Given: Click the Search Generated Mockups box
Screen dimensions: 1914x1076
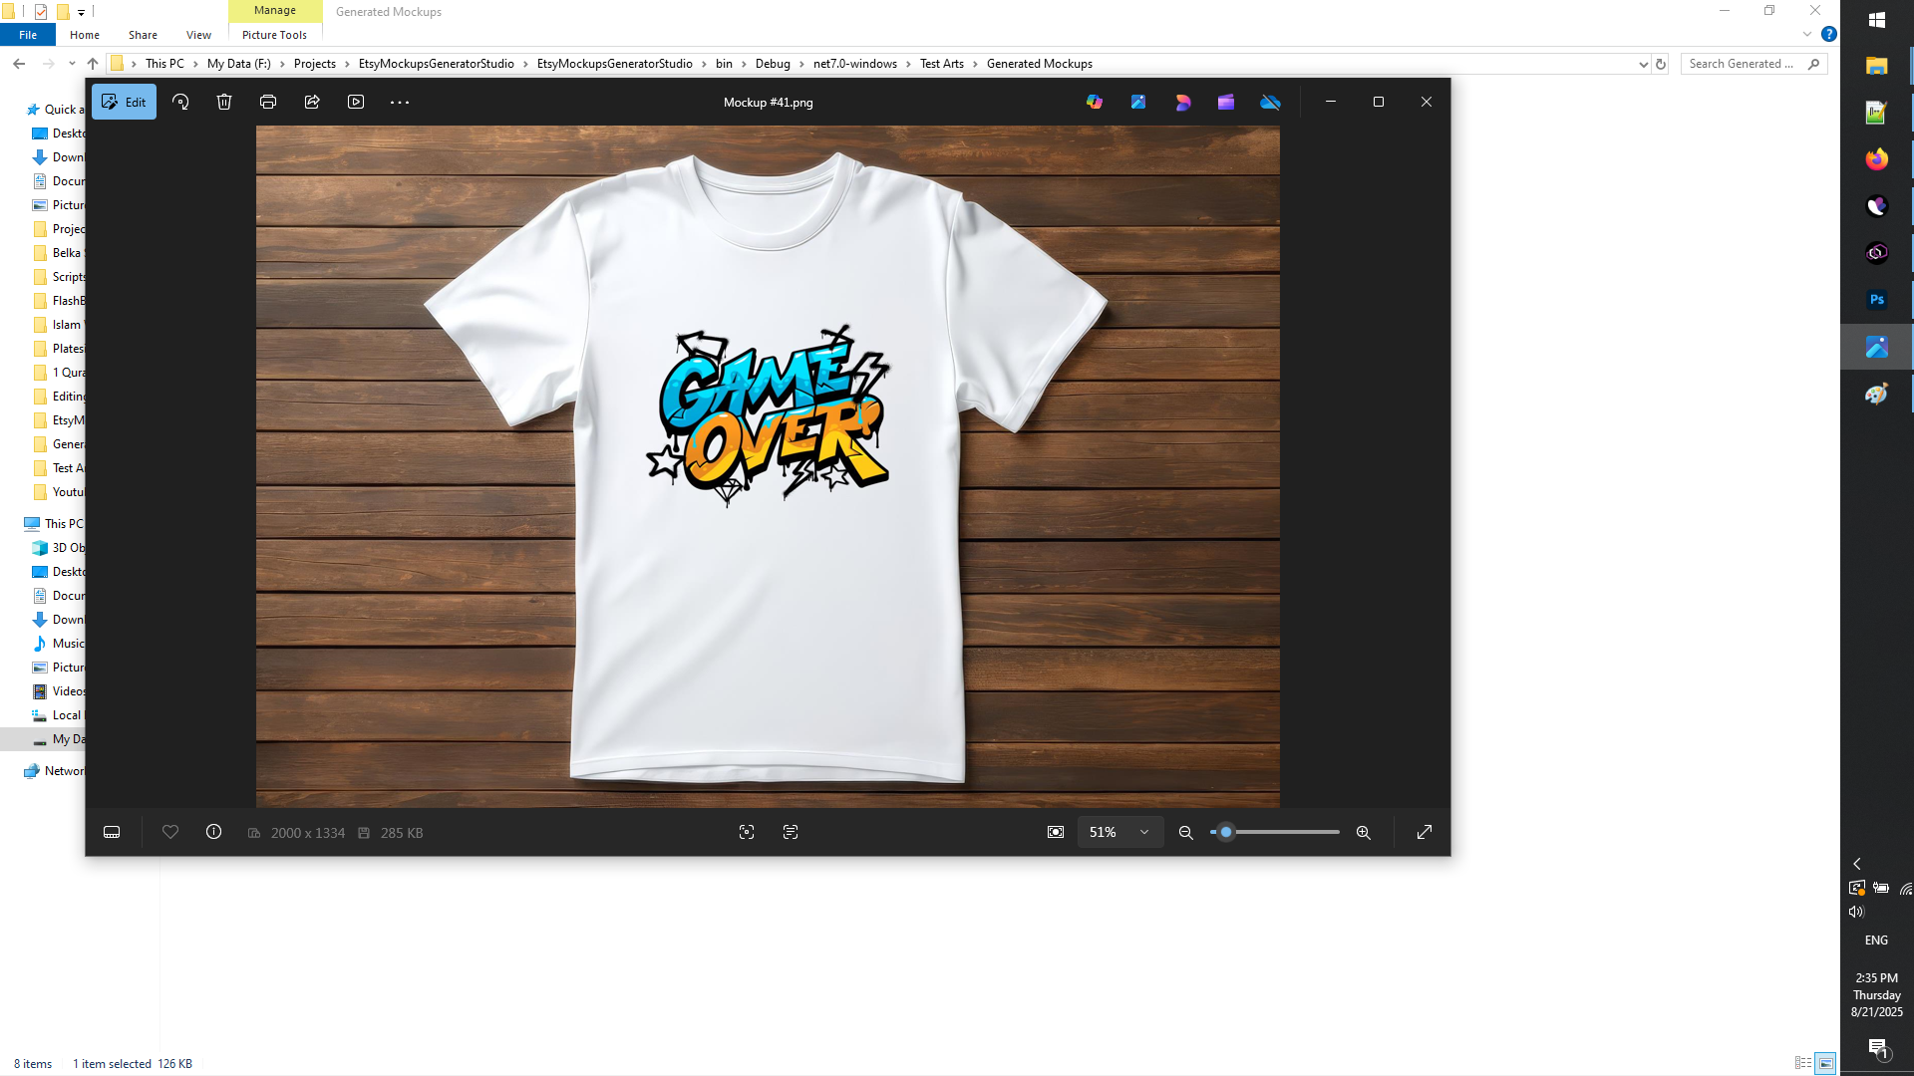Looking at the screenshot, I should (x=1750, y=63).
